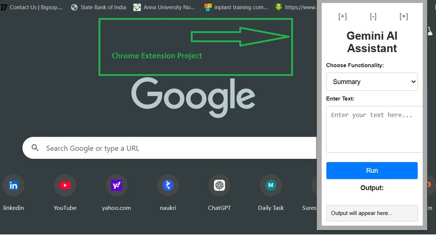Click the linkedin shortcut label
This screenshot has width=436, height=237.
[x=14, y=208]
